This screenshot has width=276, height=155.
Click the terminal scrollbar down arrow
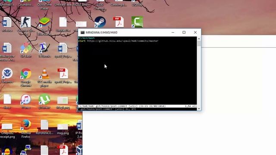pos(199,108)
